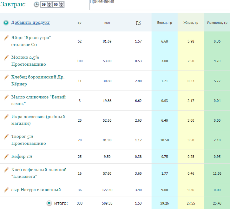The height and width of the screenshot is (209, 230).
Task: Click the Примечания notes text area
Action: coord(160,5)
